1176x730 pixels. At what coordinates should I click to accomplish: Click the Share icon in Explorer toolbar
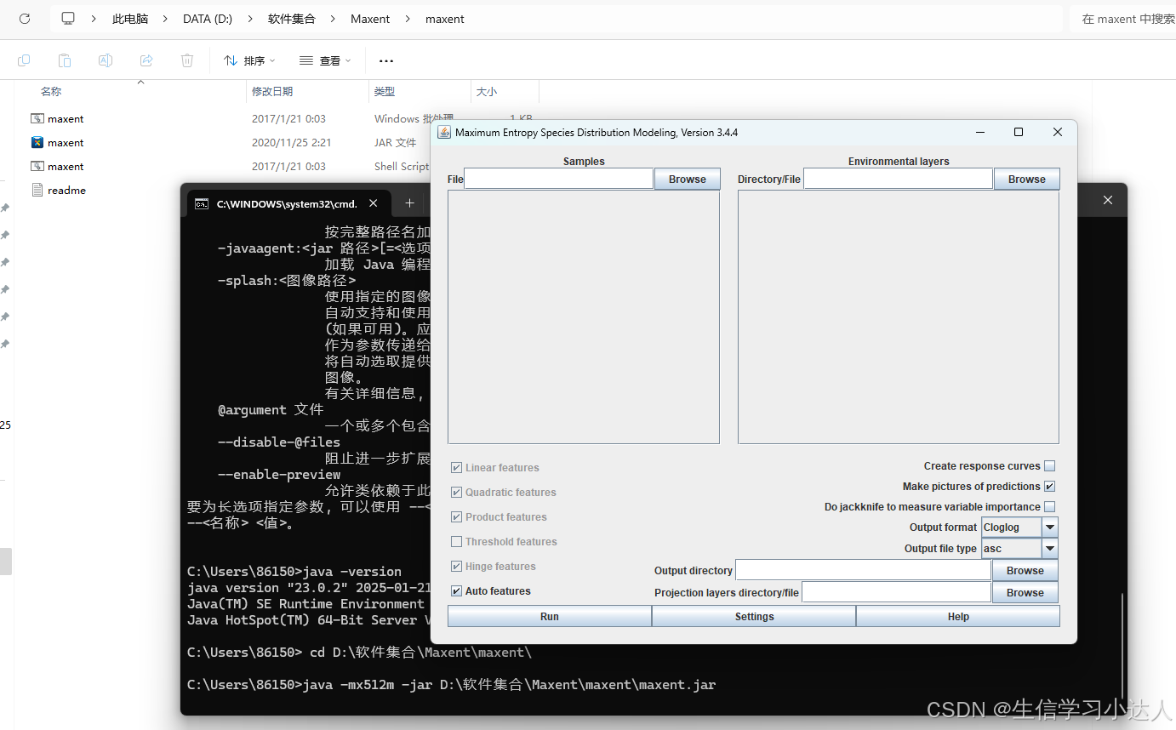(146, 60)
